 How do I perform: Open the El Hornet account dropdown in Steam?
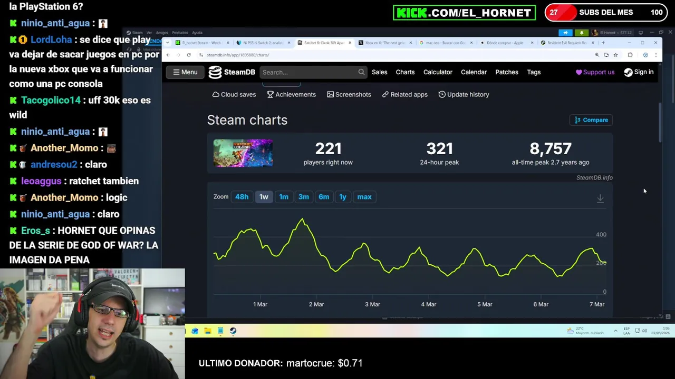[613, 33]
